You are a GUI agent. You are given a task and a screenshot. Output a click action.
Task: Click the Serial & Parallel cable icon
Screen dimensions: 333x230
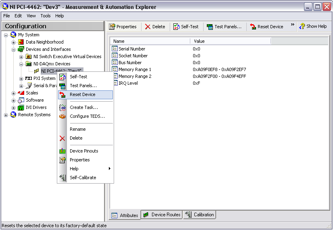click(29, 86)
